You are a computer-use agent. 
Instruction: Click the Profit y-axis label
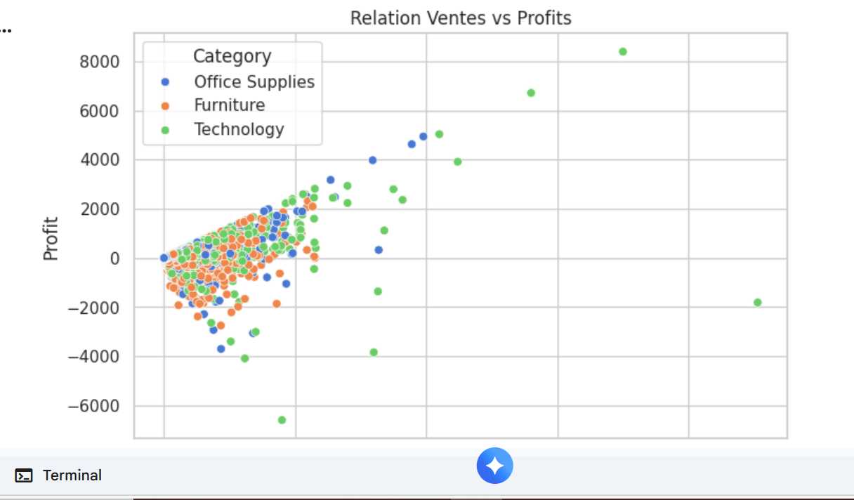pyautogui.click(x=51, y=239)
